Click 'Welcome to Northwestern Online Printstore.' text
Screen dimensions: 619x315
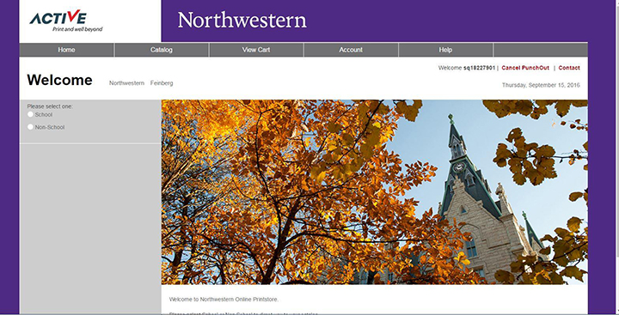224,300
